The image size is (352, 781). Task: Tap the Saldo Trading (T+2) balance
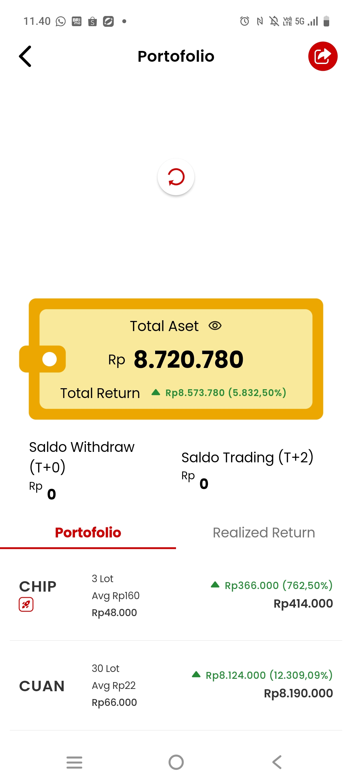point(204,484)
